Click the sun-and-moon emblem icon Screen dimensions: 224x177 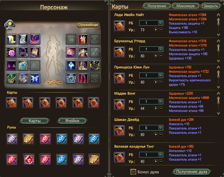10,25
